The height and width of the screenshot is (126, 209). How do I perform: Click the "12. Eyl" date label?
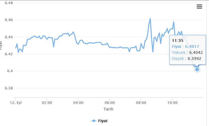click(x=16, y=103)
